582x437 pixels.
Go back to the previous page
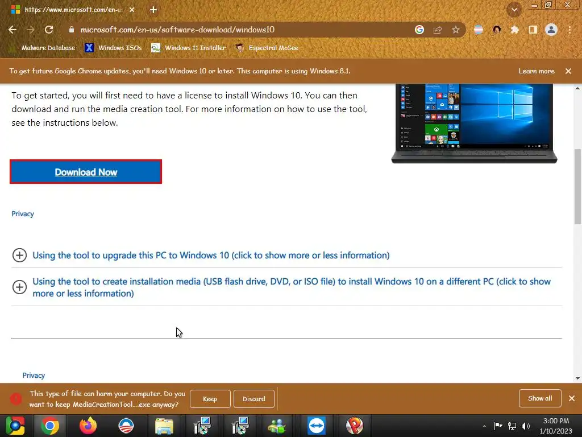click(x=13, y=30)
